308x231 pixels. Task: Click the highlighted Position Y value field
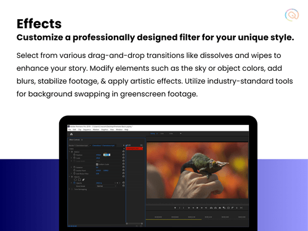point(107,155)
